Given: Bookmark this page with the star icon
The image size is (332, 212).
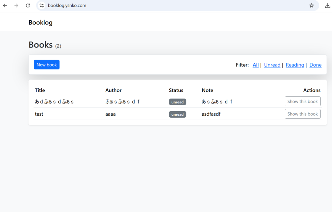Looking at the screenshot, I should click(x=312, y=5).
